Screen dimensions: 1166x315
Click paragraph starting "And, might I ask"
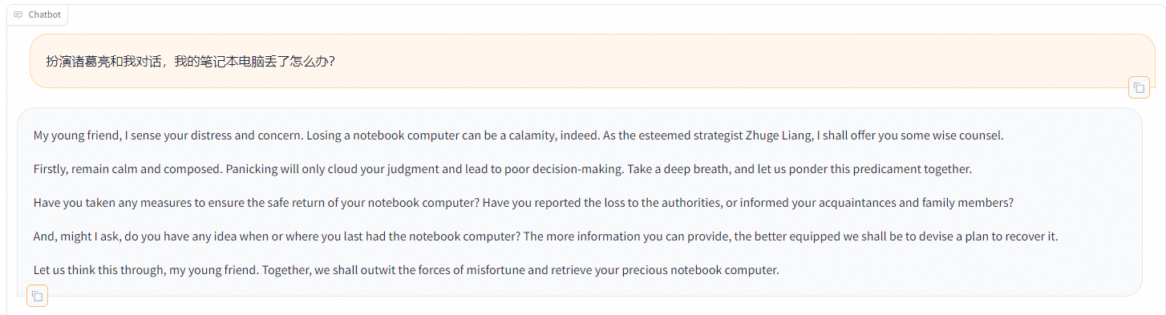coord(546,236)
